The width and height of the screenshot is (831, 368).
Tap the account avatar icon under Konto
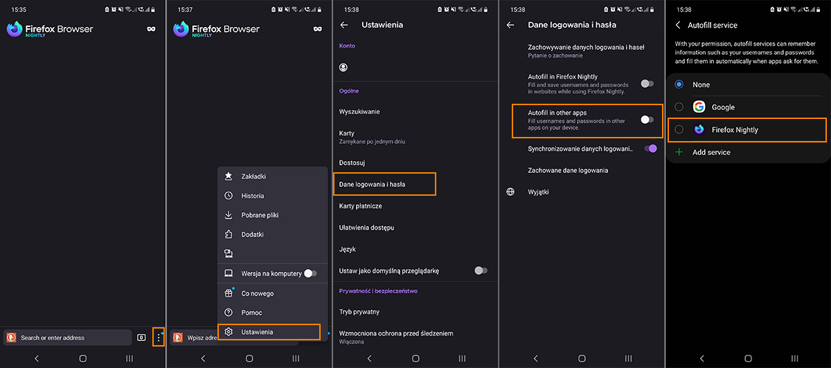343,68
